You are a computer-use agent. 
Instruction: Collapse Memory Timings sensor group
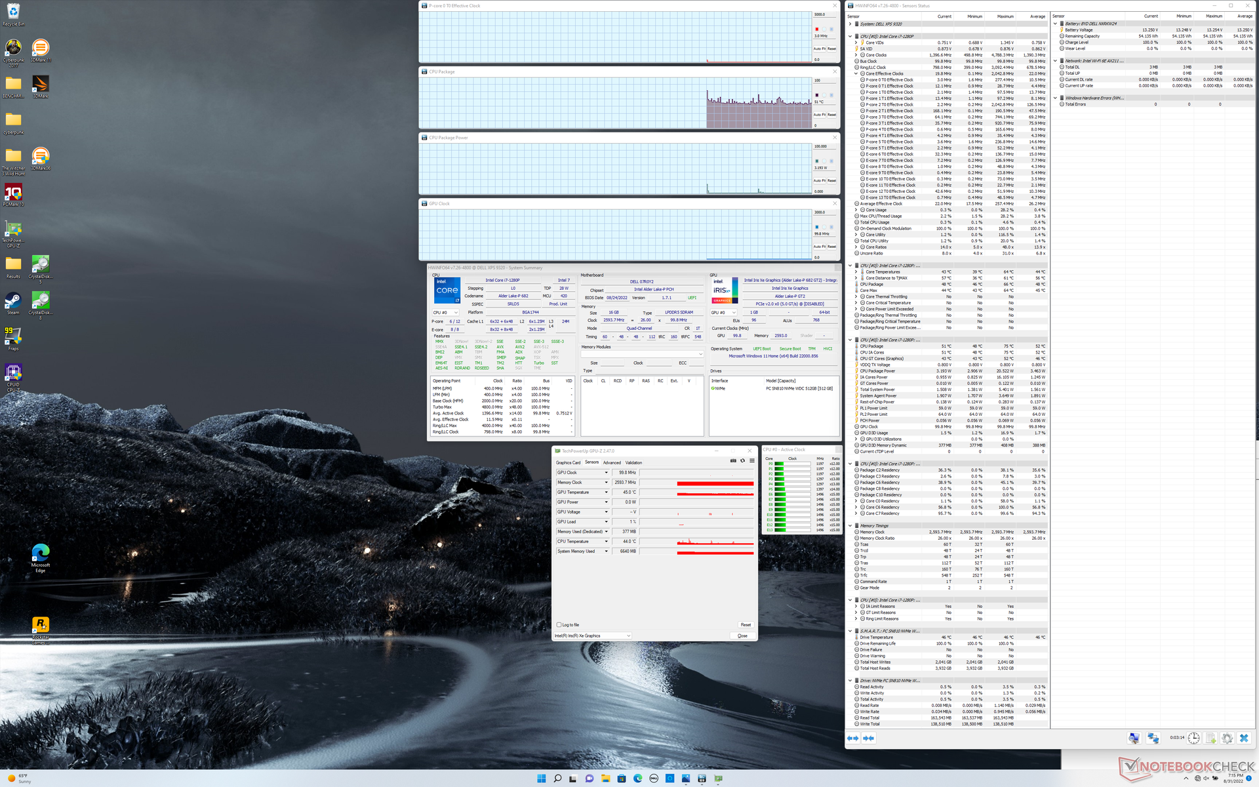click(850, 525)
